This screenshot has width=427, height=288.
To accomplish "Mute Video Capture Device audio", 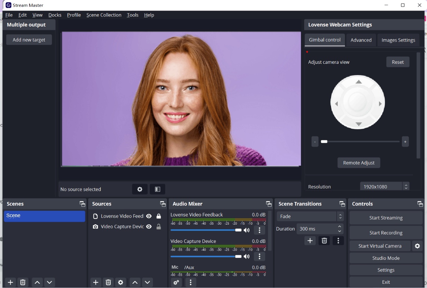I will [x=247, y=257].
